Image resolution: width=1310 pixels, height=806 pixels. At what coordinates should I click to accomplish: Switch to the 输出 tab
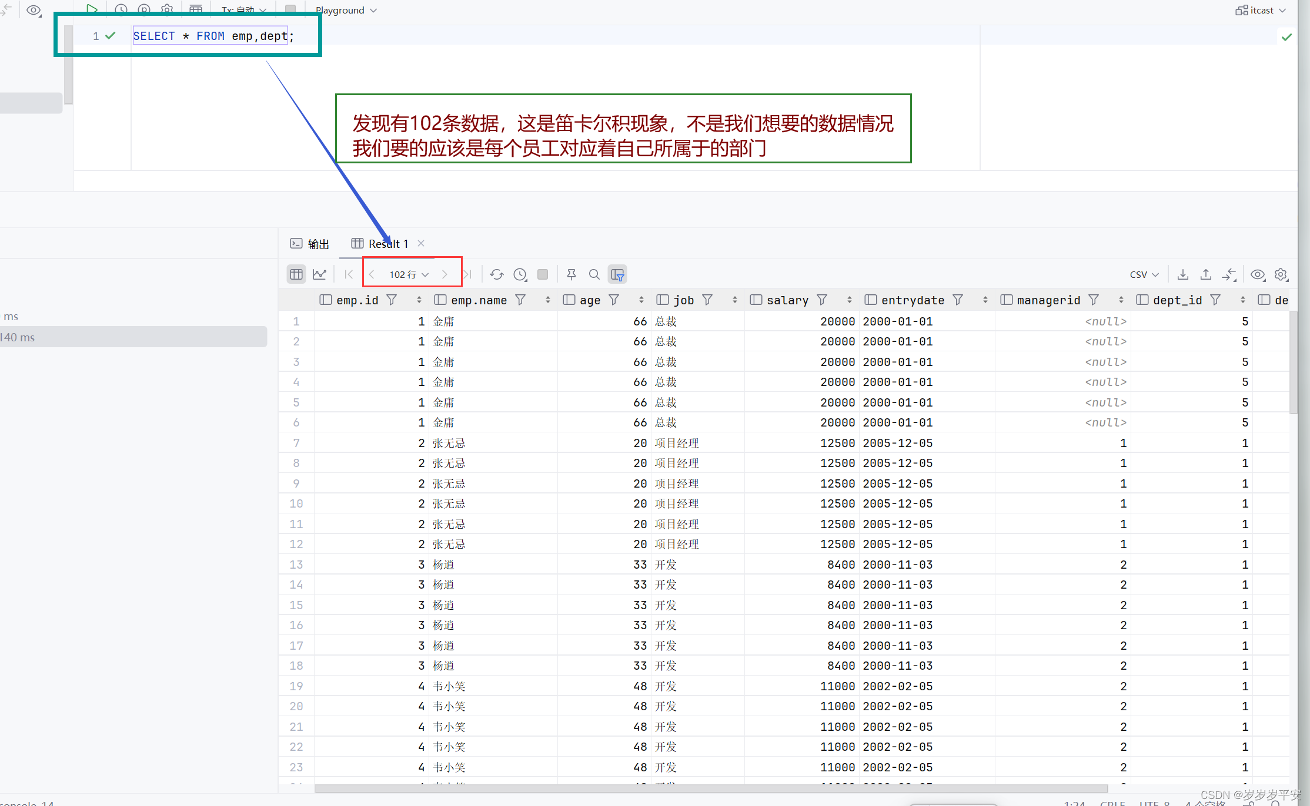point(310,244)
